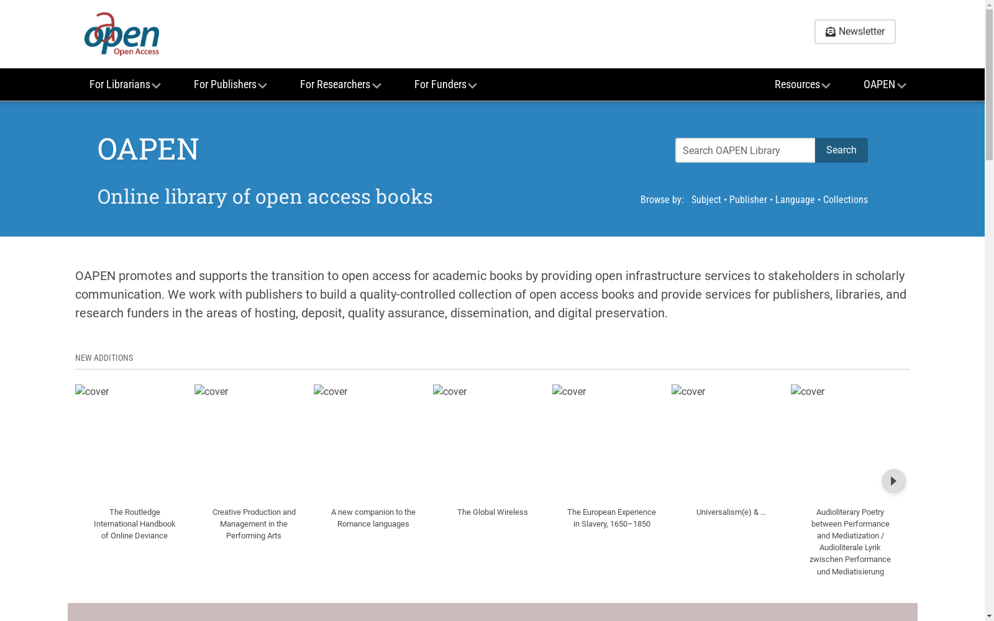The image size is (994, 621).
Task: Expand the For Librarians menu
Action: pyautogui.click(x=125, y=84)
